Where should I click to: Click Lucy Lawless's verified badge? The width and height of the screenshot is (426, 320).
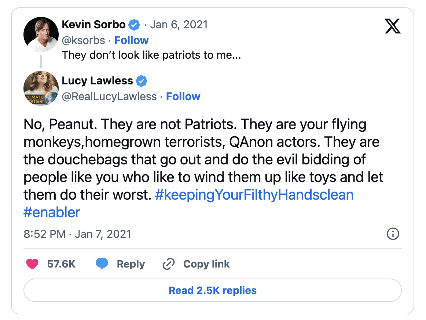coord(142,81)
